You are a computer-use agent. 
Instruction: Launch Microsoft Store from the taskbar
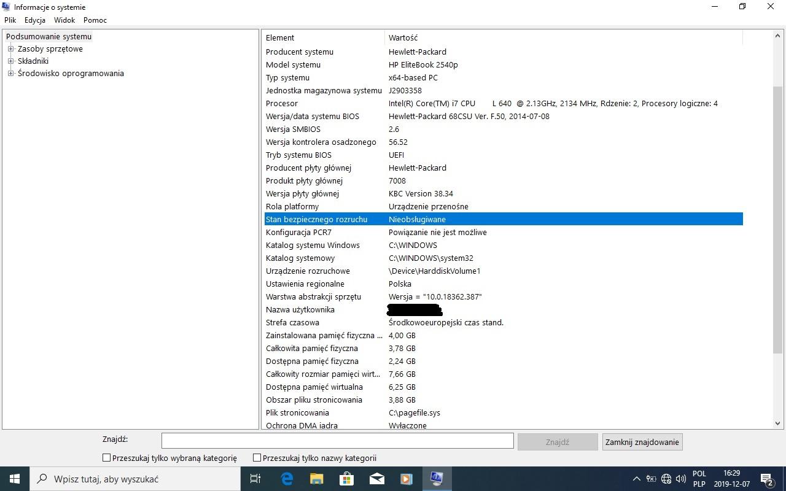[x=346, y=479]
